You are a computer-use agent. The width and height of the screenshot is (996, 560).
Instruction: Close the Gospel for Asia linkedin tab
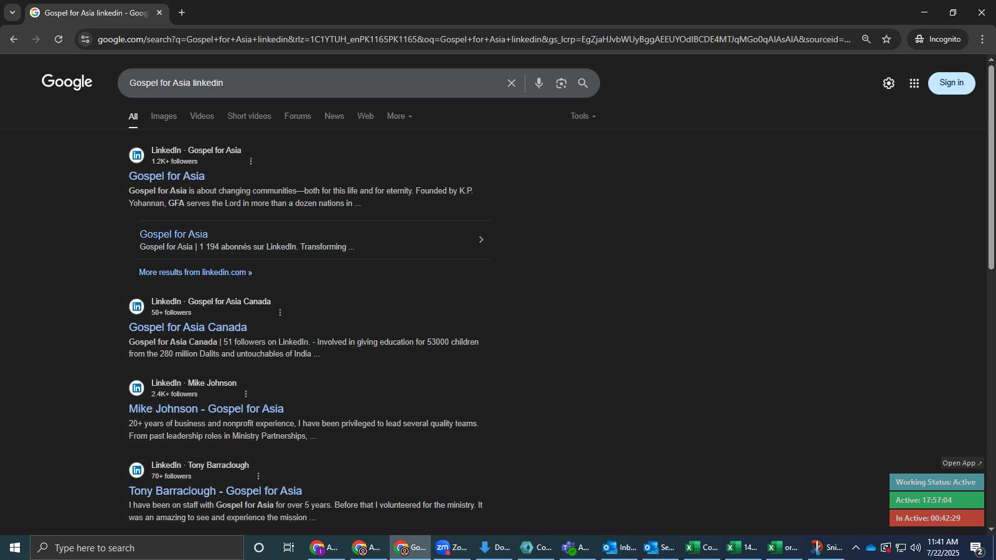pyautogui.click(x=159, y=12)
